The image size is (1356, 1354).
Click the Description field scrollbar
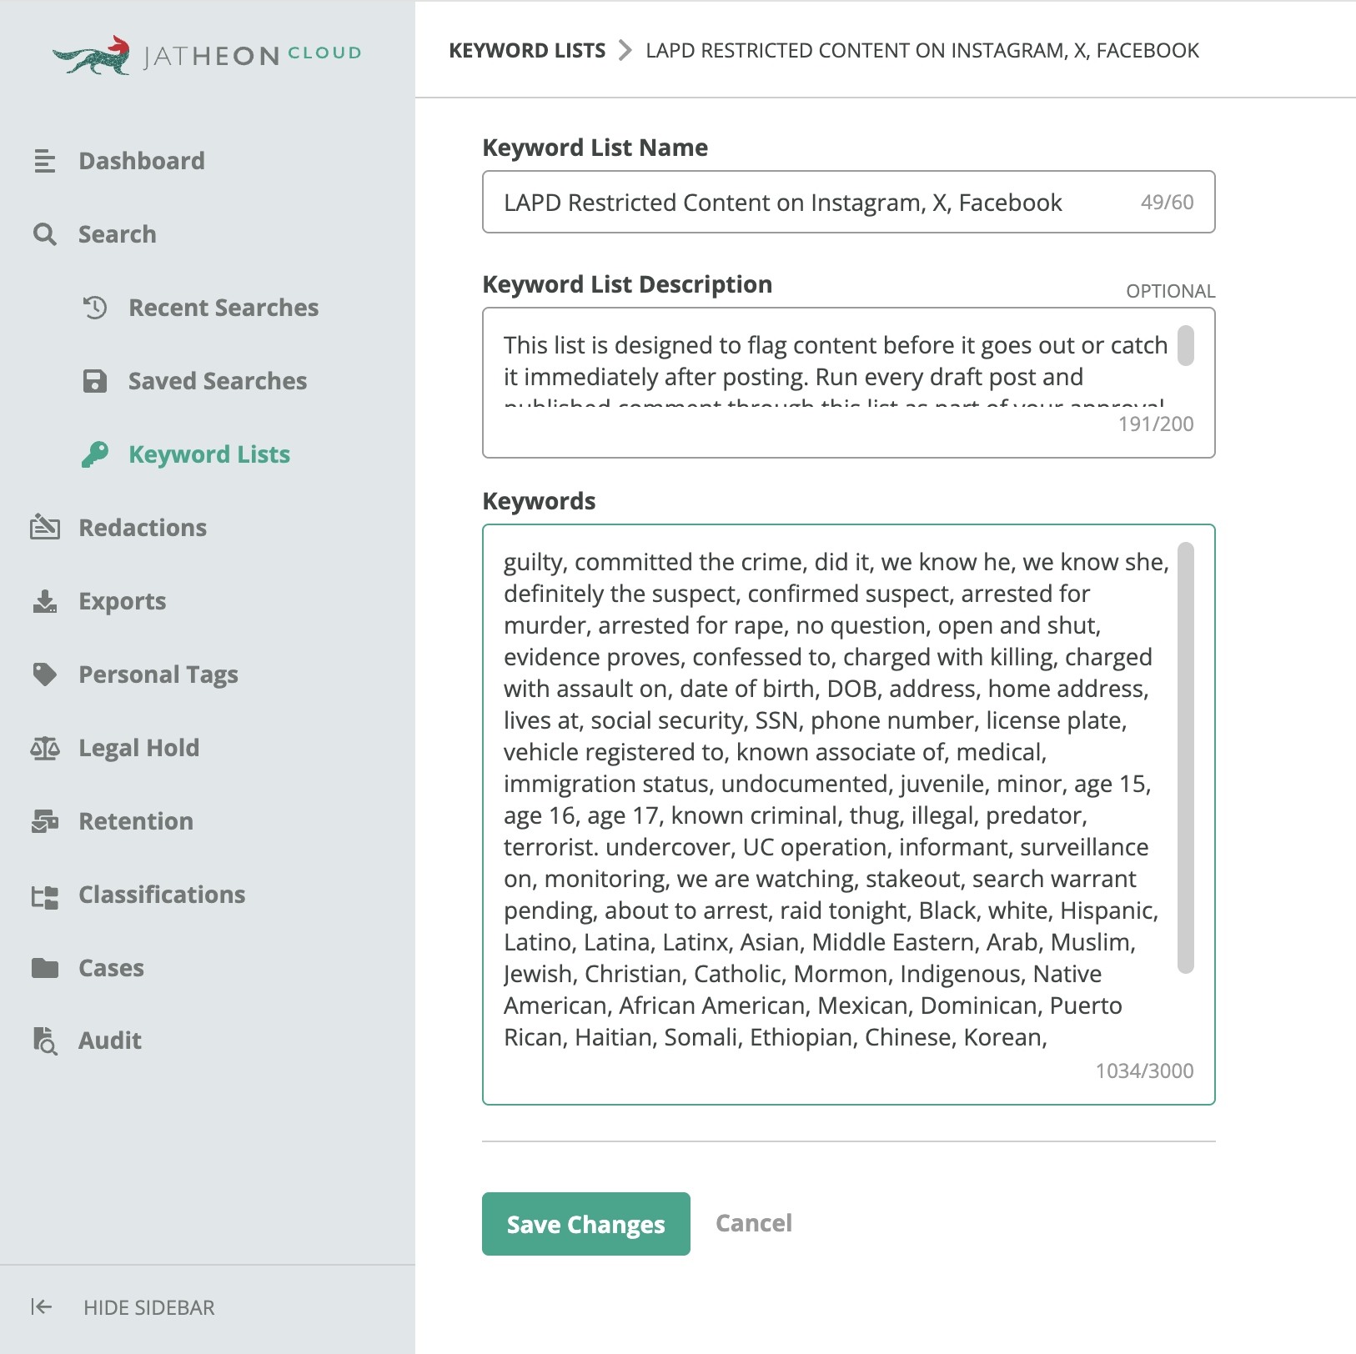coord(1185,346)
